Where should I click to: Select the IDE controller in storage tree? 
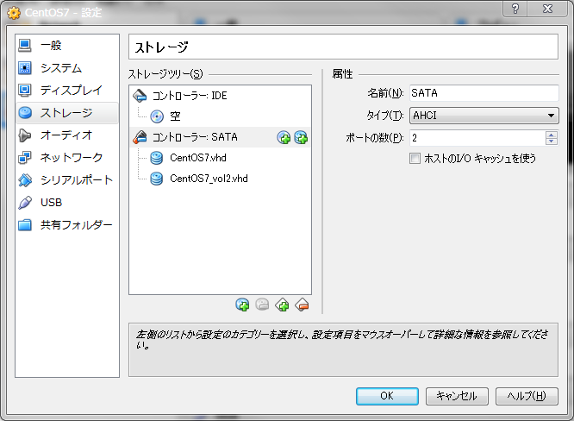(220, 96)
